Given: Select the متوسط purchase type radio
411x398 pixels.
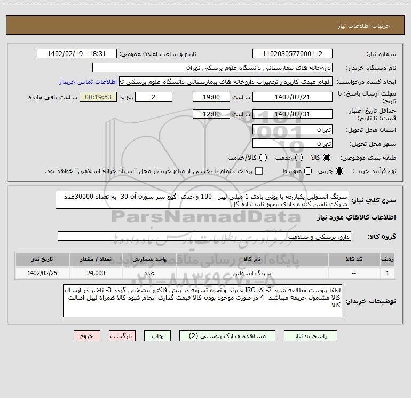Looking at the screenshot, I should pyautogui.click(x=308, y=171).
